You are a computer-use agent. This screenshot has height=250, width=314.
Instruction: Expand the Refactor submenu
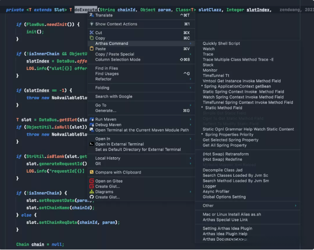click(190, 79)
